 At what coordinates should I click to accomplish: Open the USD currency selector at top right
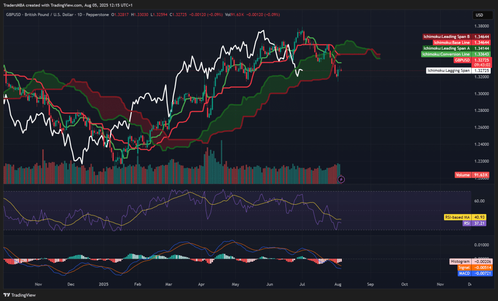[482, 15]
